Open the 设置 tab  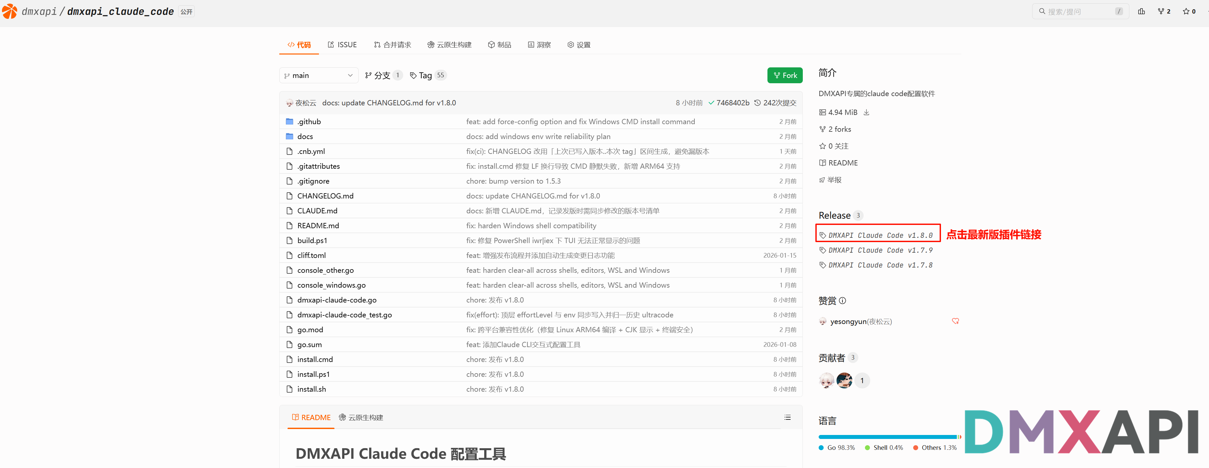pyautogui.click(x=579, y=45)
